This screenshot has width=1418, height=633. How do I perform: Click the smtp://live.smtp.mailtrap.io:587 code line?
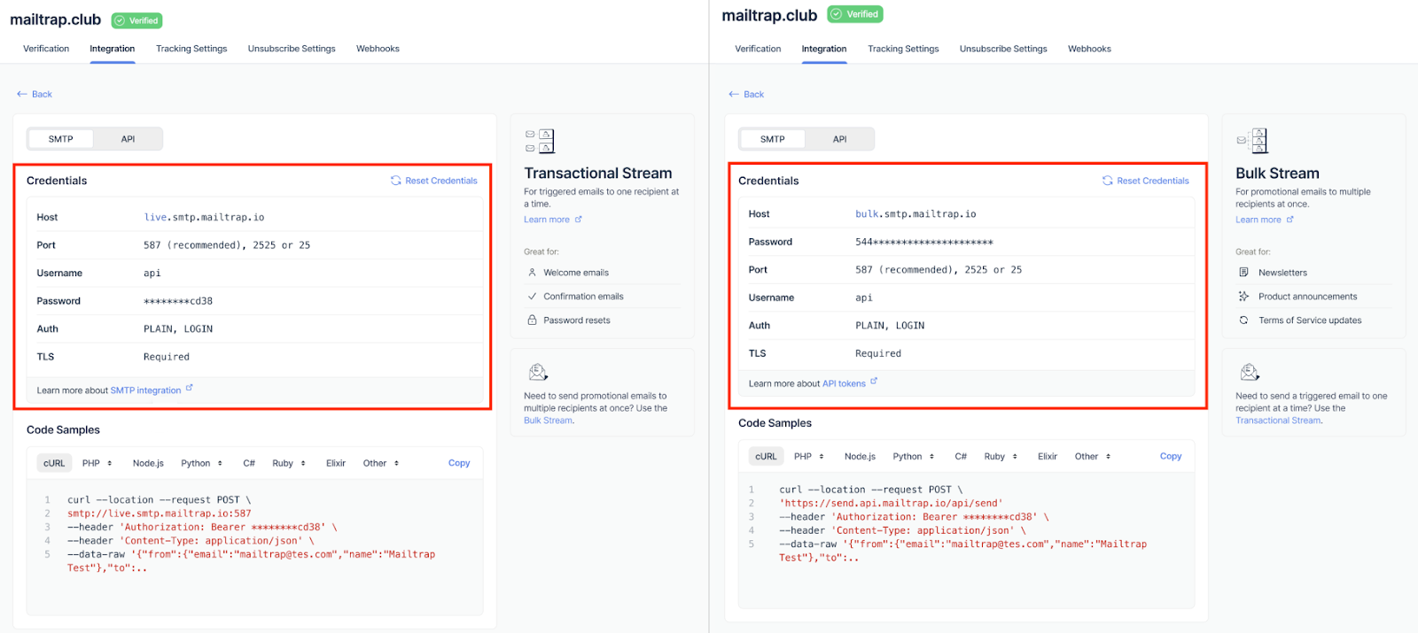pyautogui.click(x=160, y=513)
